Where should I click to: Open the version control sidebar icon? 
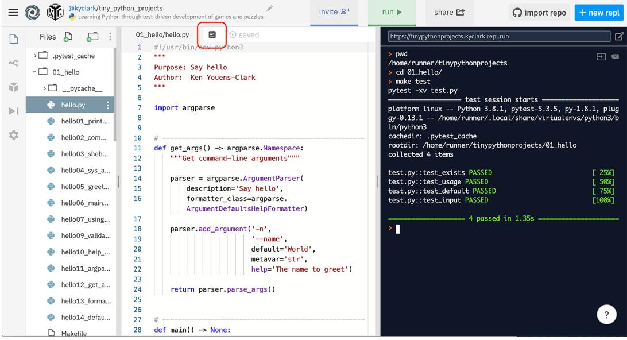coord(13,63)
